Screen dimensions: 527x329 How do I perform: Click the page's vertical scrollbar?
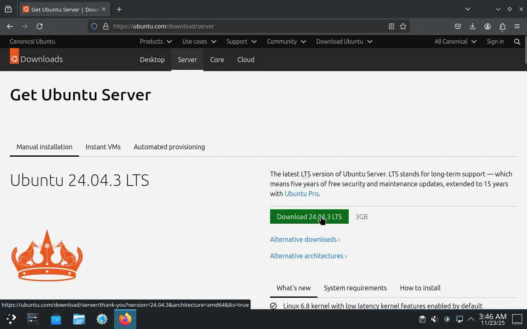coord(525,49)
